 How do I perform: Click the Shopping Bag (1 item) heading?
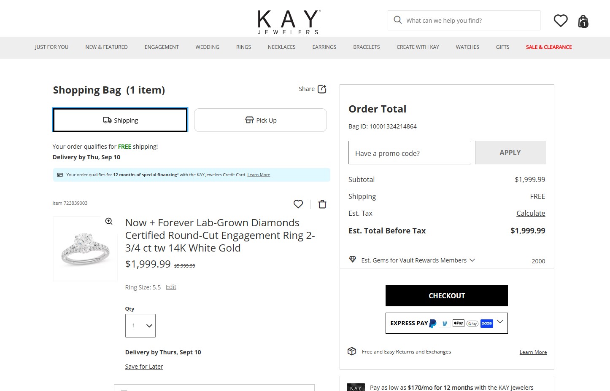(x=109, y=90)
